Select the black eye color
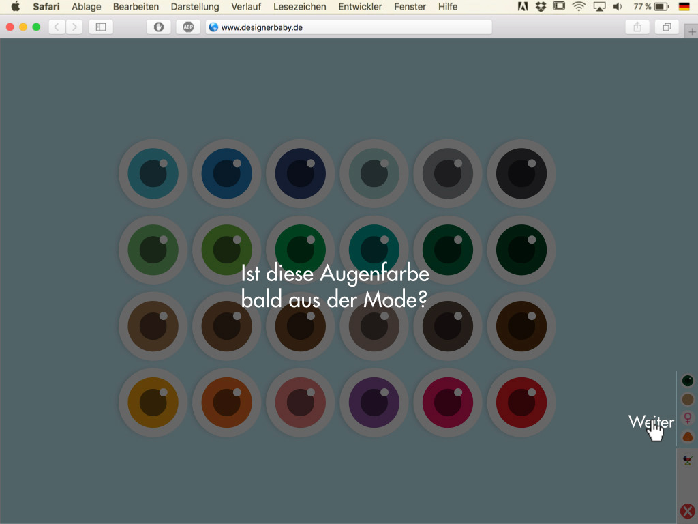Image resolution: width=698 pixels, height=524 pixels. (x=521, y=173)
